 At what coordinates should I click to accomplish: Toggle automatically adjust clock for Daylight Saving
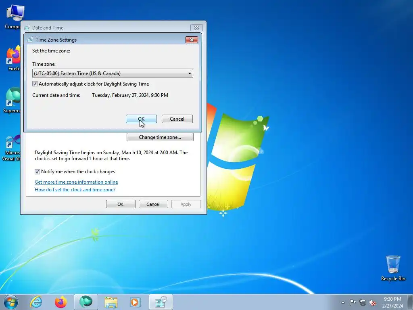[x=35, y=84]
